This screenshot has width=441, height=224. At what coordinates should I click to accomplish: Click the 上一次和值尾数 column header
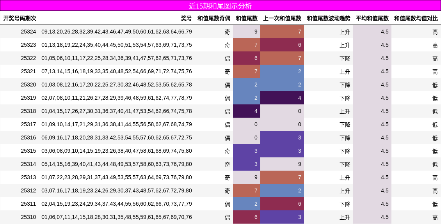click(x=282, y=18)
